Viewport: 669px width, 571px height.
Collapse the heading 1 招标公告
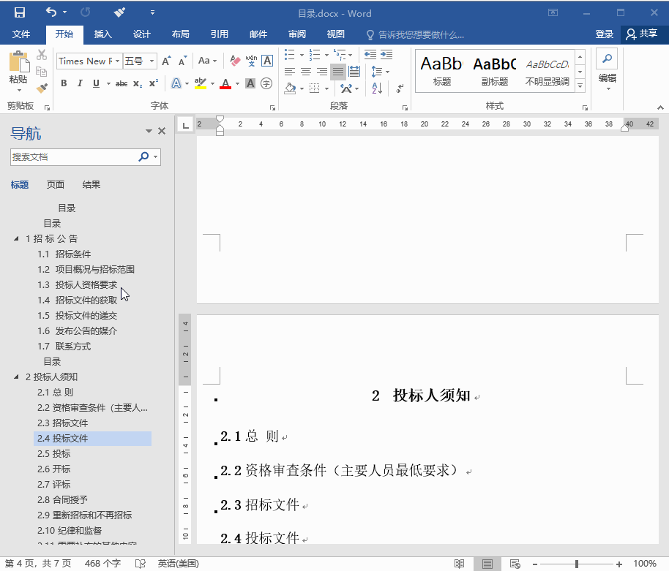16,238
